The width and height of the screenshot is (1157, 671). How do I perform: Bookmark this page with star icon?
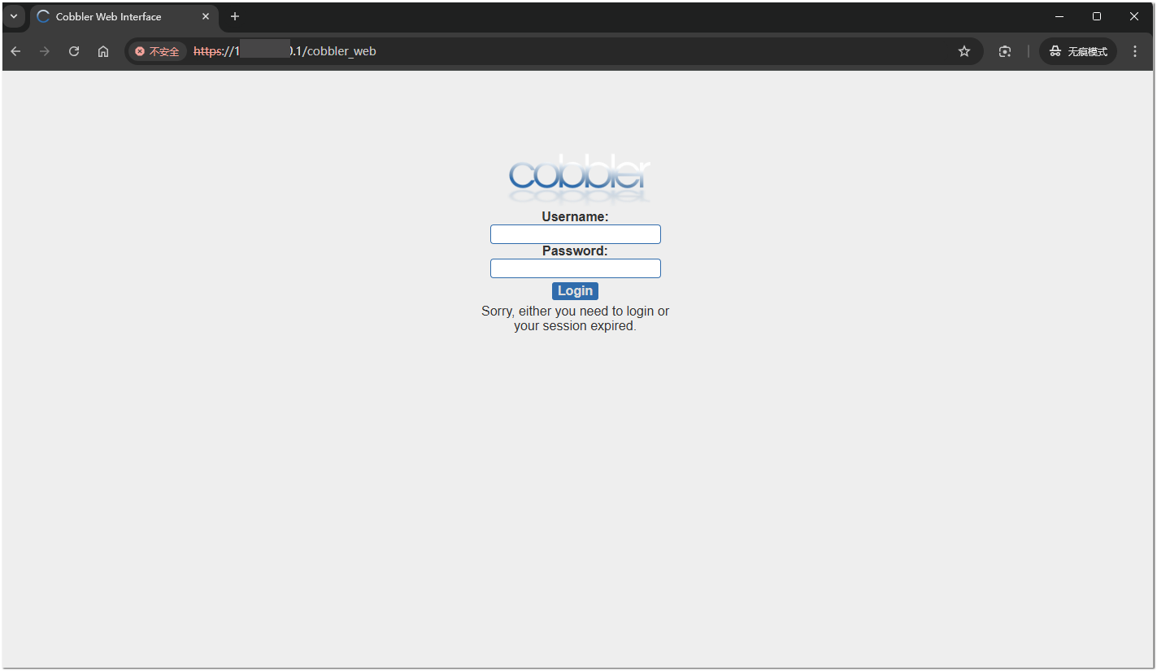click(964, 51)
